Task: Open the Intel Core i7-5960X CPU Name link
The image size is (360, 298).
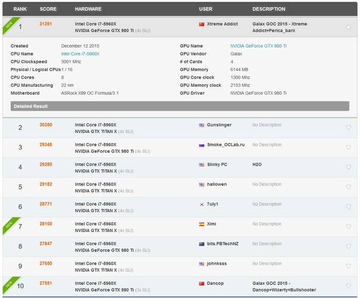Action: click(80, 54)
